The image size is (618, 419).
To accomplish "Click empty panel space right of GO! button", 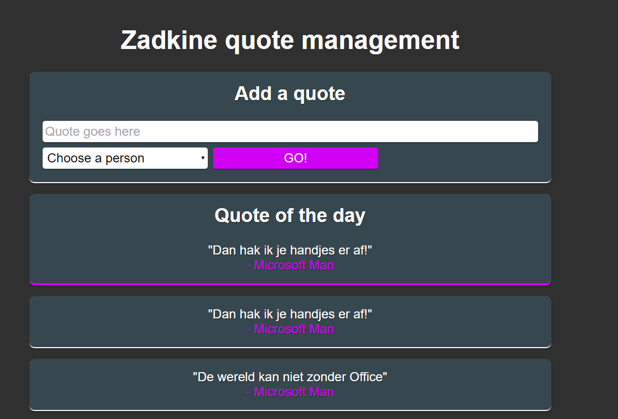I will [458, 158].
